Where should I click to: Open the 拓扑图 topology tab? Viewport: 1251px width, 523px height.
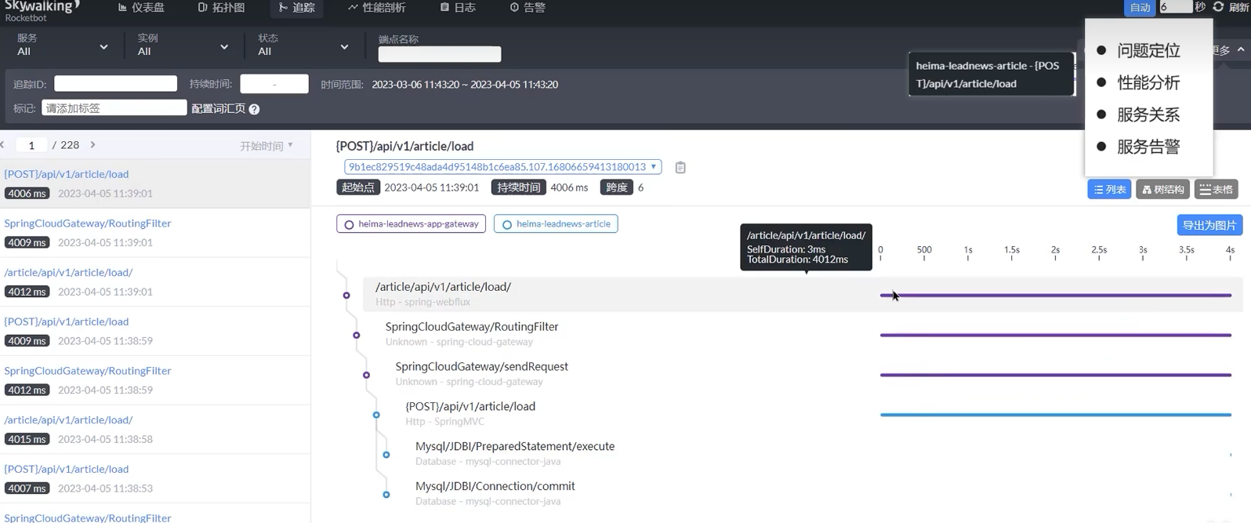point(222,8)
